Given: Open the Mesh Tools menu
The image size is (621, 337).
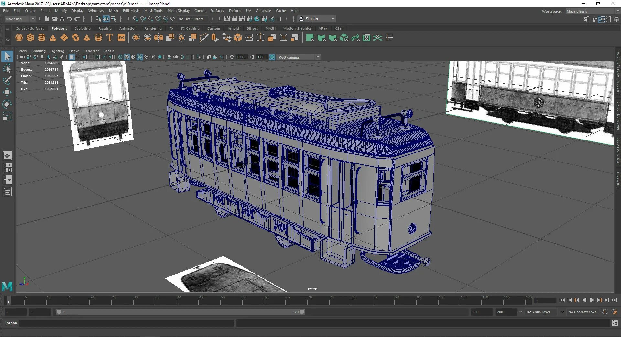Looking at the screenshot, I should coord(153,11).
